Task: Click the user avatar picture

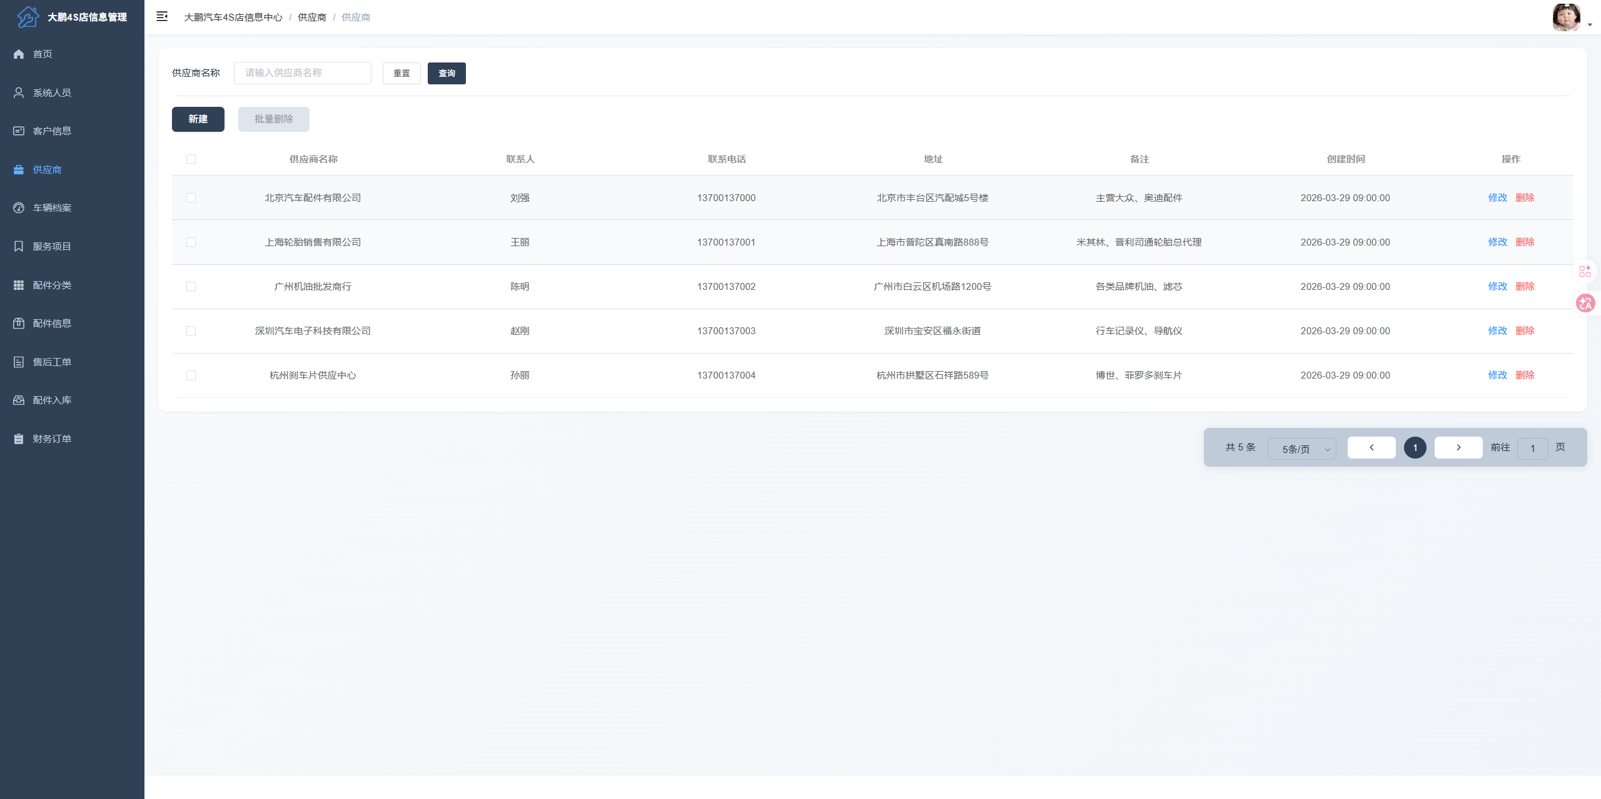Action: tap(1566, 17)
